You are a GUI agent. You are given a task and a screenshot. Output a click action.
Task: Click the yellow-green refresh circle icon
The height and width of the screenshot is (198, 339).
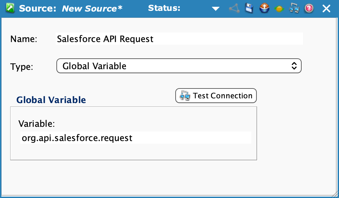coord(279,9)
